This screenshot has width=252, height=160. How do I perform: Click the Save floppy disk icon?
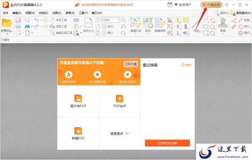pyautogui.click(x=18, y=20)
